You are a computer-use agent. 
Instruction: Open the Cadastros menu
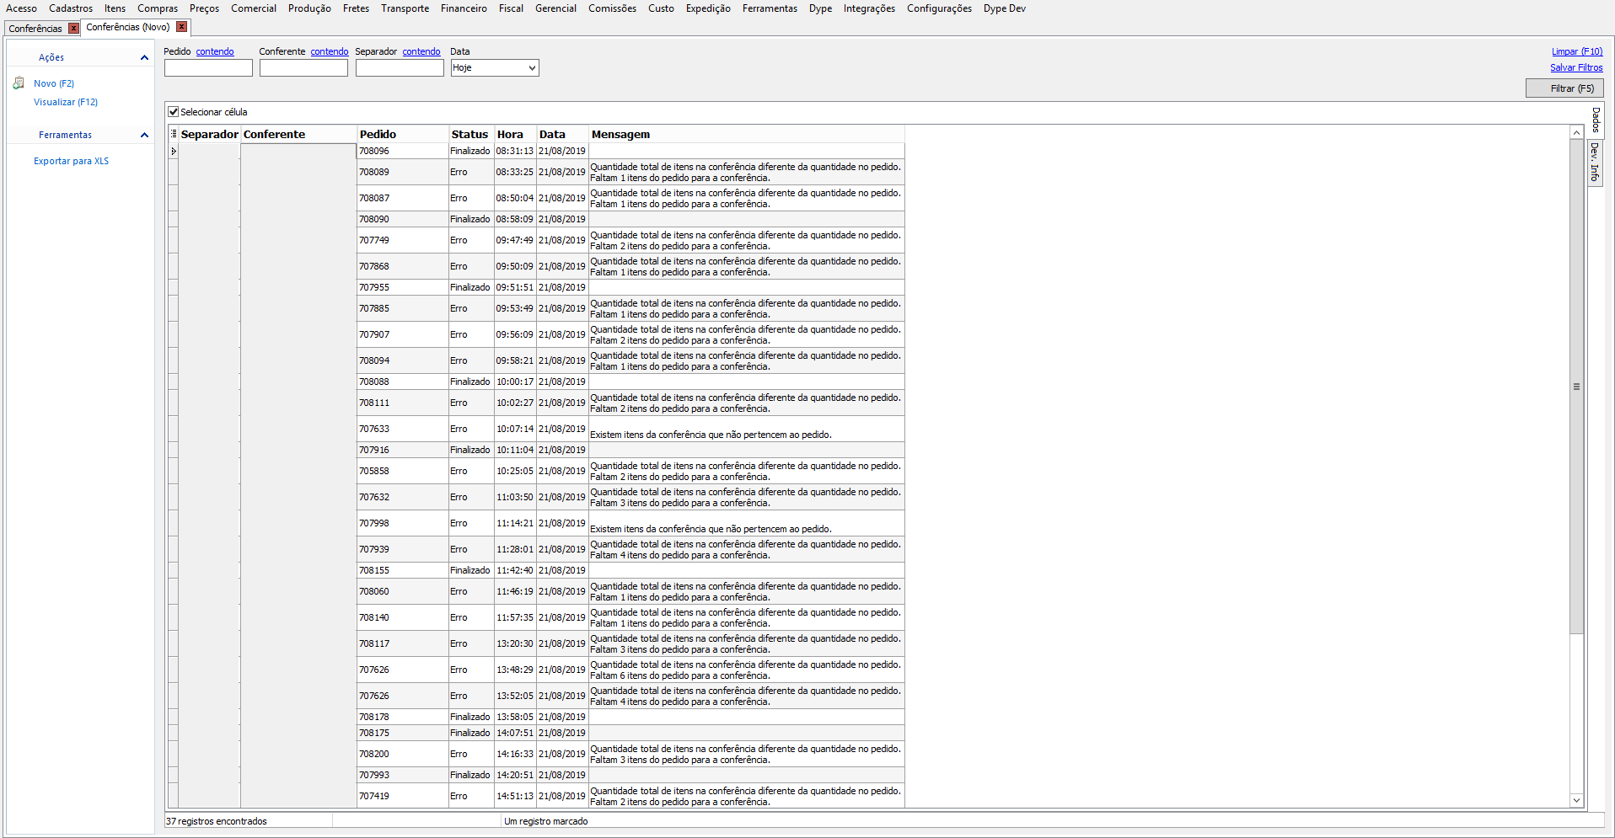[71, 8]
